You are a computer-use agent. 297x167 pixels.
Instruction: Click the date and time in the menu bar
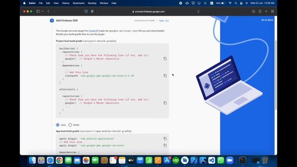click(x=262, y=3)
